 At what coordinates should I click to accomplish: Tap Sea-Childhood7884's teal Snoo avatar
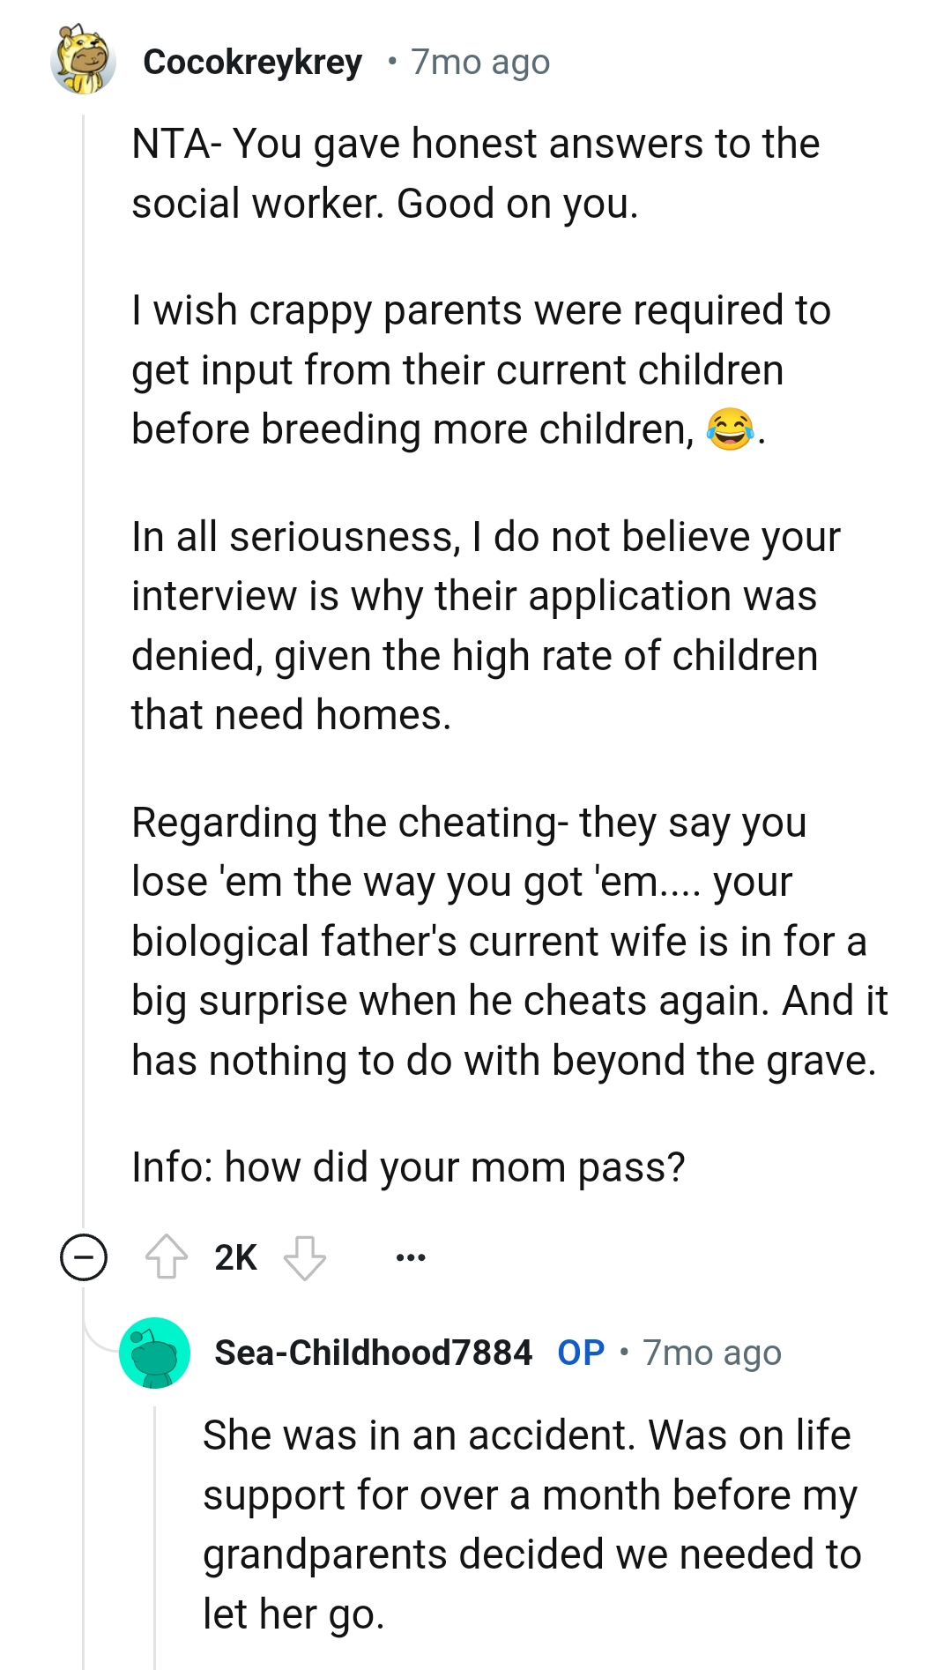pos(155,1353)
